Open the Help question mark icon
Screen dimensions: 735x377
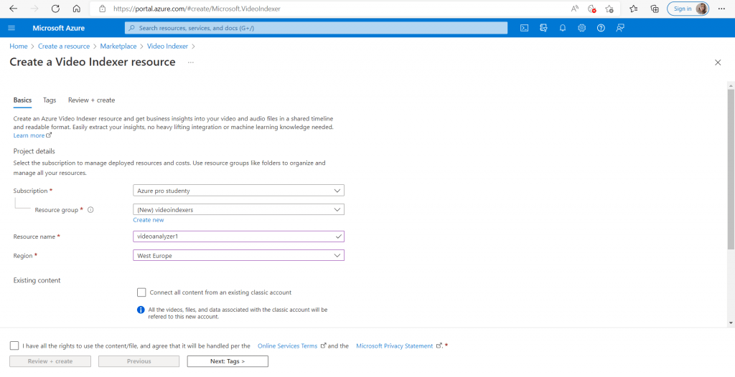pos(601,28)
